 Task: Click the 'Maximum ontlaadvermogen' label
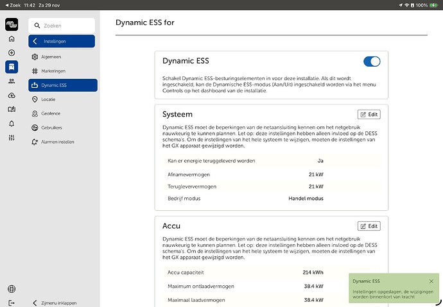[x=201, y=286]
